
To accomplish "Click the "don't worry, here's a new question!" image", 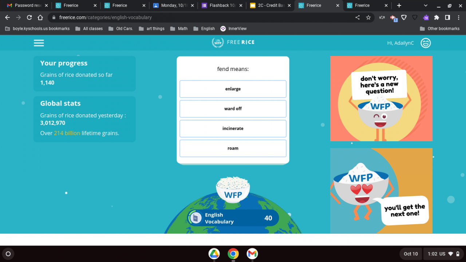I will pos(381,99).
